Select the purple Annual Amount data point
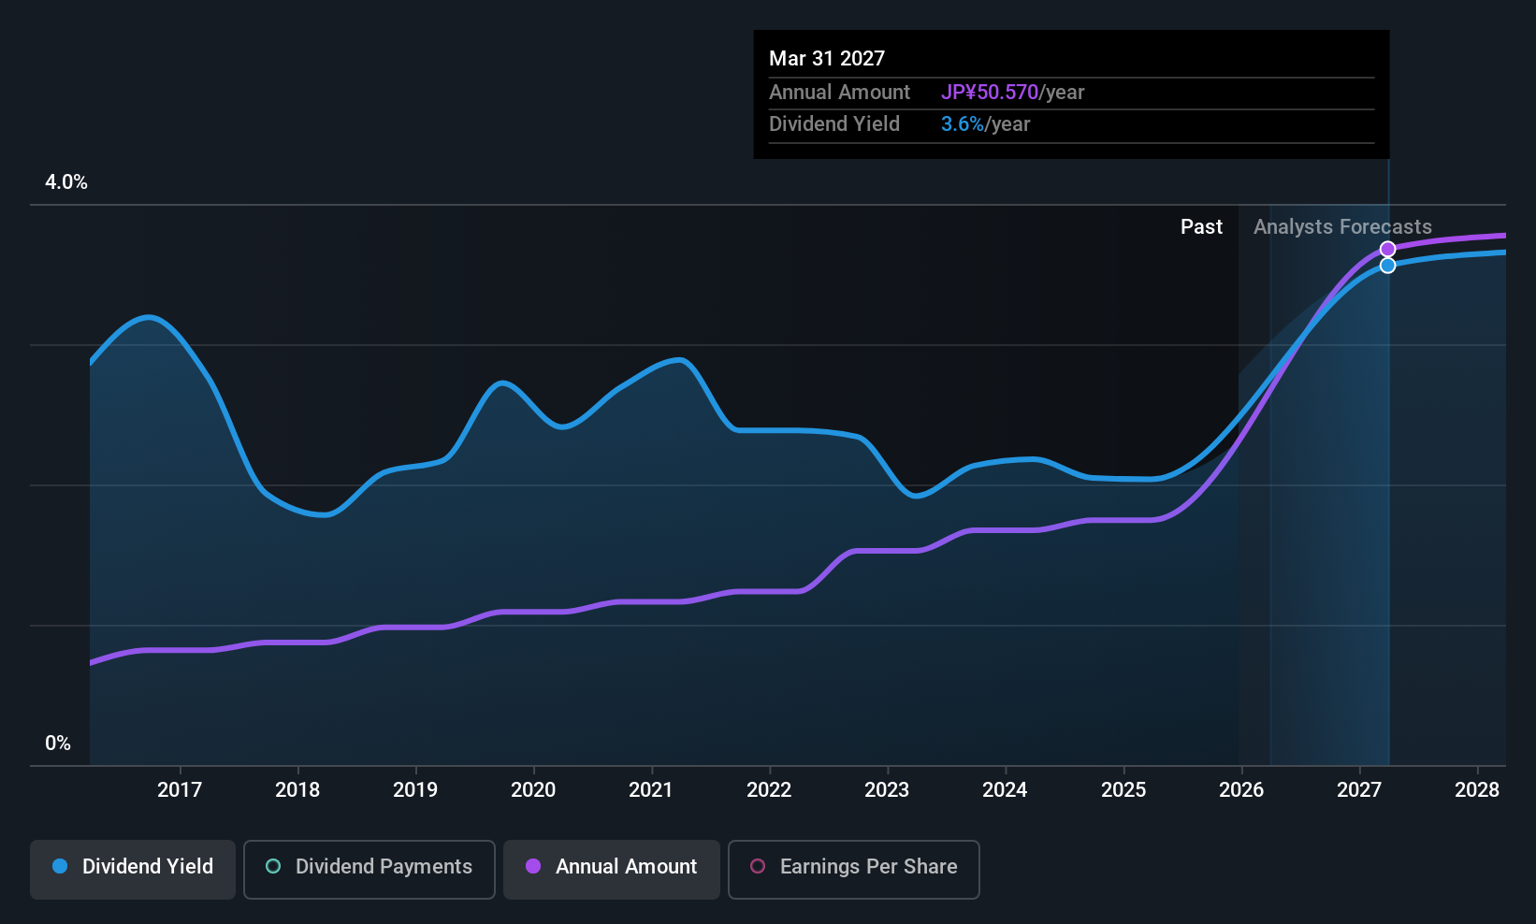The width and height of the screenshot is (1536, 924). coord(1388,249)
